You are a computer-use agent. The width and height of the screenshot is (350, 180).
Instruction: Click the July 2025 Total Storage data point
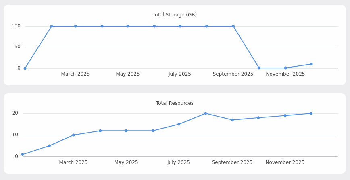[x=180, y=26]
